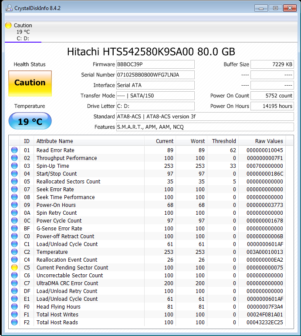
Task: Click the status orb for Power-On Hours row
Action: [x=14, y=205]
